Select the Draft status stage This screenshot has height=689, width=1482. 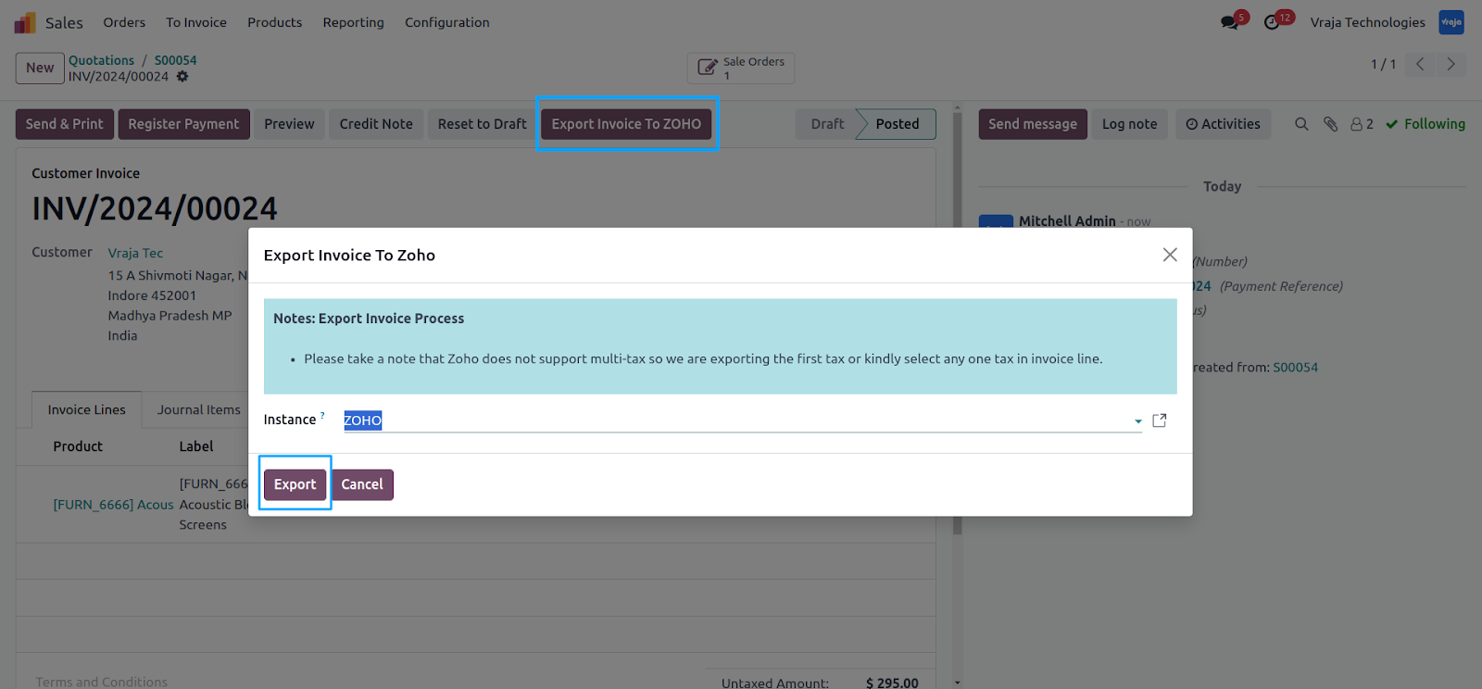click(x=827, y=124)
